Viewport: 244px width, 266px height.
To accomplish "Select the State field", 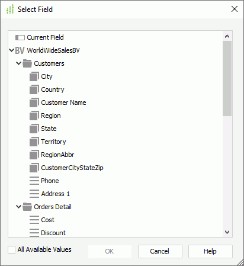I will coord(49,129).
